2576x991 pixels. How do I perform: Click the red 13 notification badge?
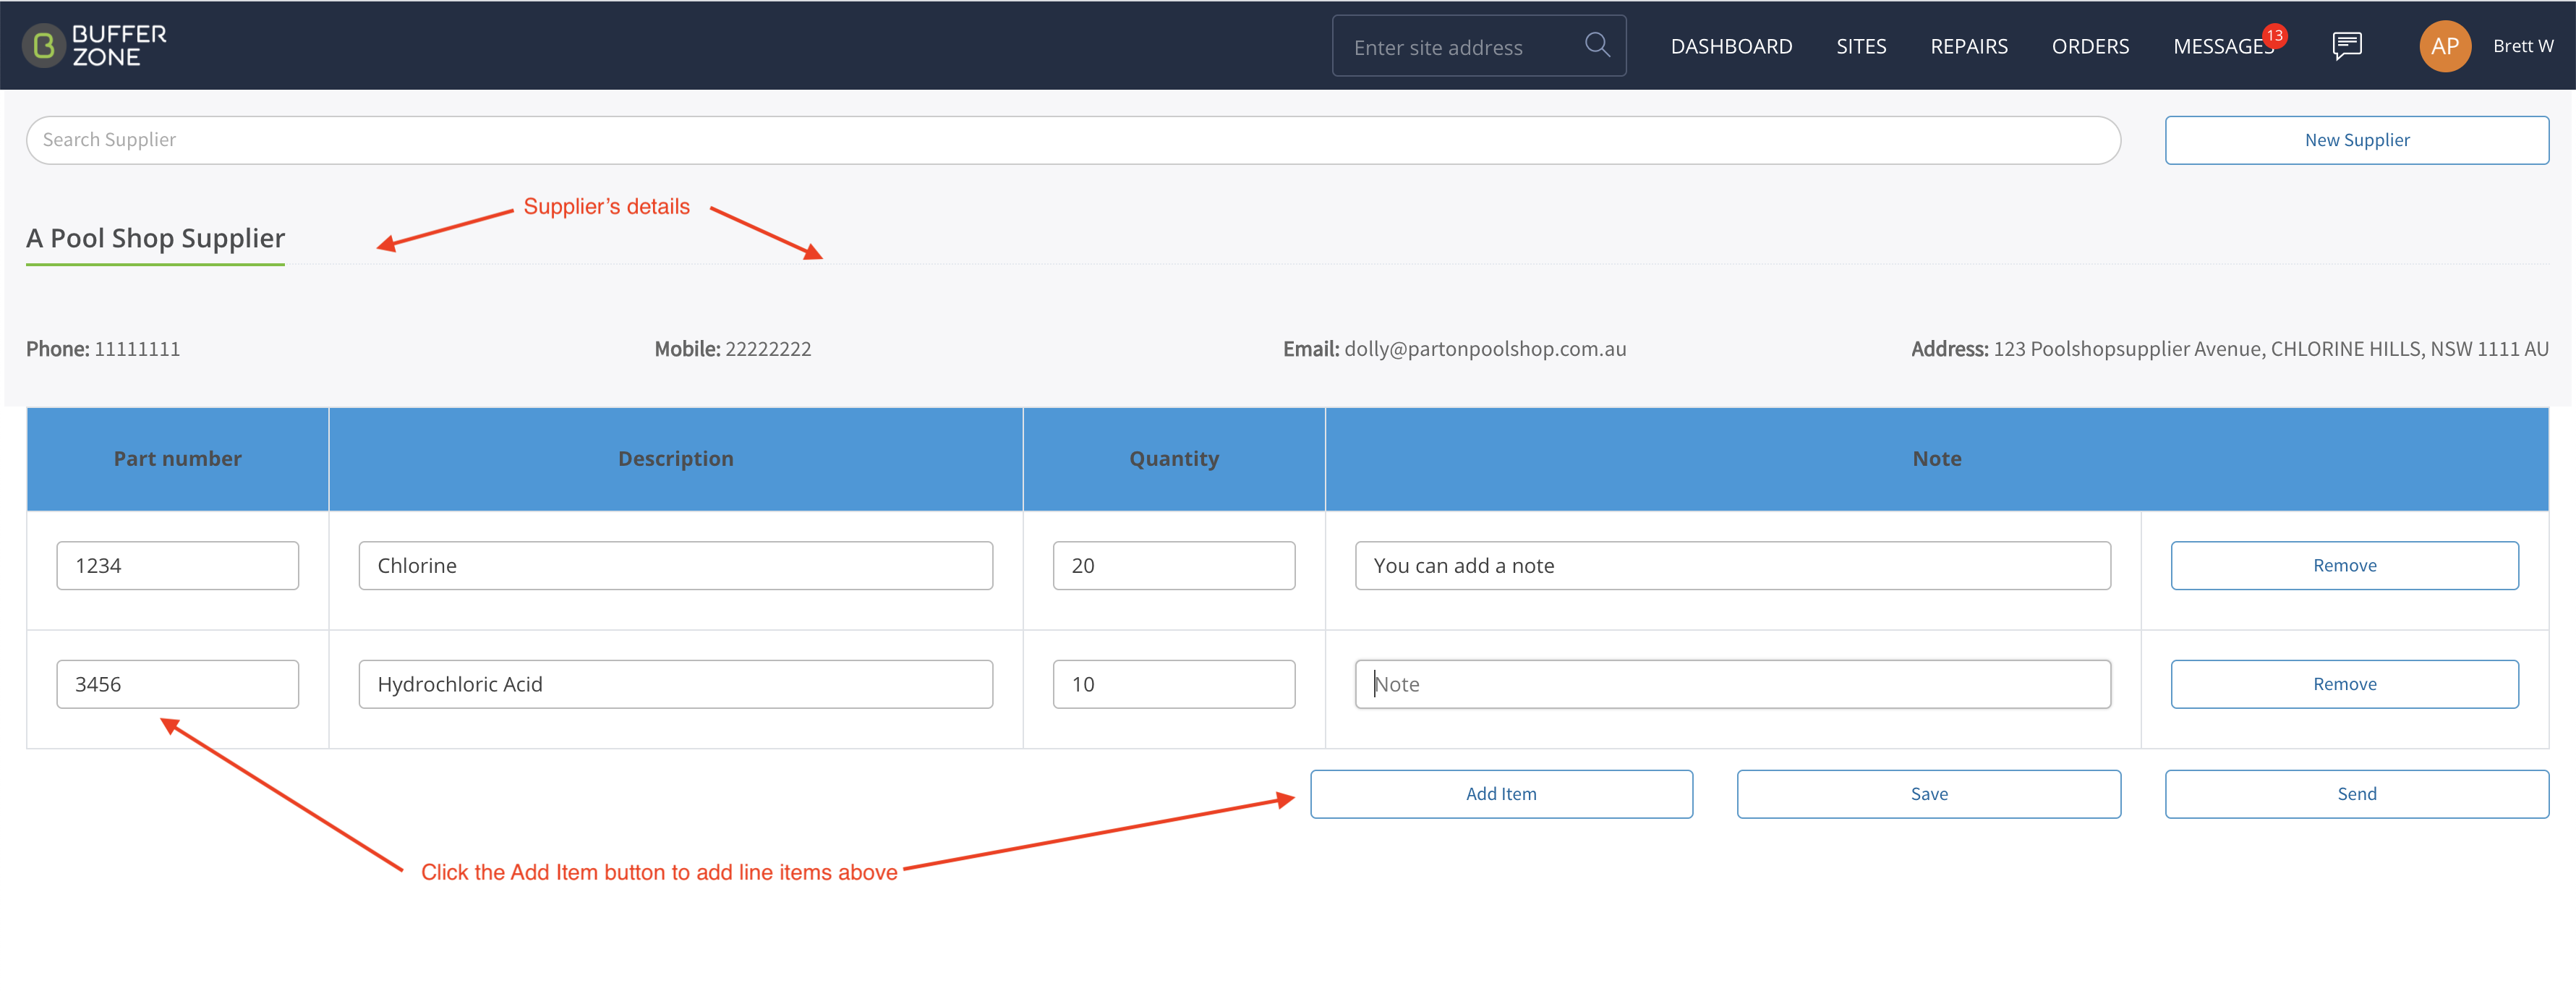[x=2274, y=35]
